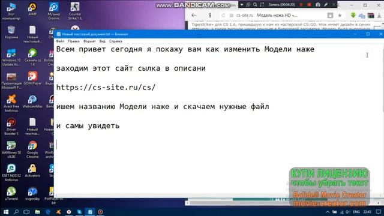Select the Новый текстовый file beside Driver Booster

[32, 127]
